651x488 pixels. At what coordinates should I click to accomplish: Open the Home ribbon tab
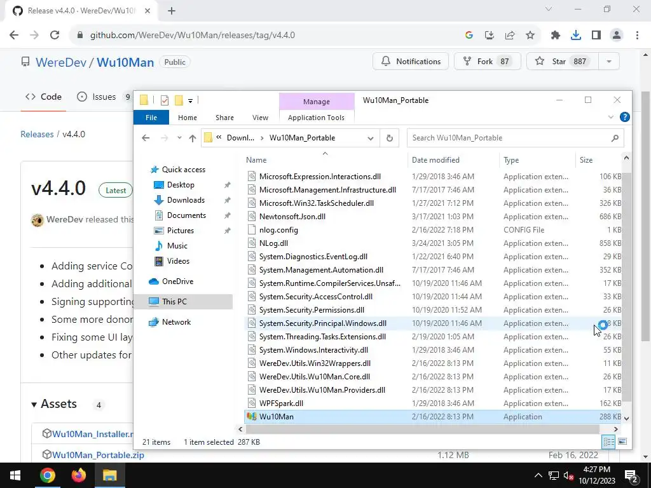click(188, 118)
